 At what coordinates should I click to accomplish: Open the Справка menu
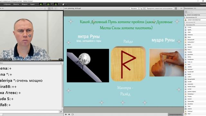[203, 4]
